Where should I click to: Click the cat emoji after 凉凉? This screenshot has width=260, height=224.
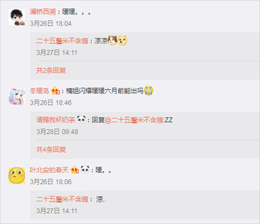click(x=112, y=41)
